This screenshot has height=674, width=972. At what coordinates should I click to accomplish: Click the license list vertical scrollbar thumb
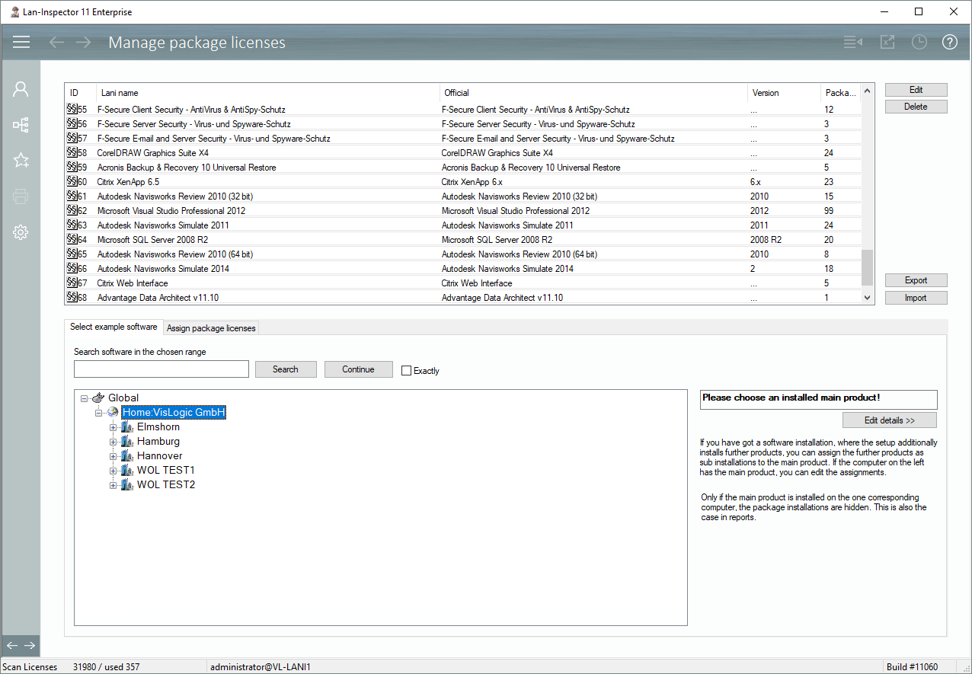coord(867,267)
